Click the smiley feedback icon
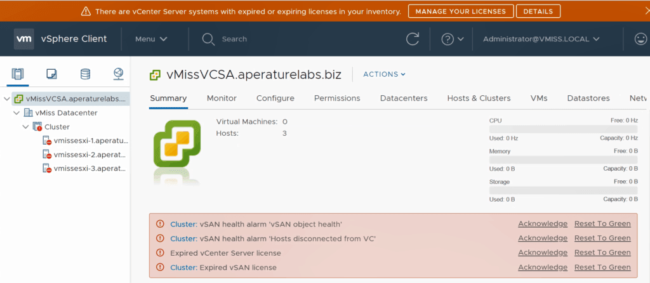The height and width of the screenshot is (283, 650). 640,39
